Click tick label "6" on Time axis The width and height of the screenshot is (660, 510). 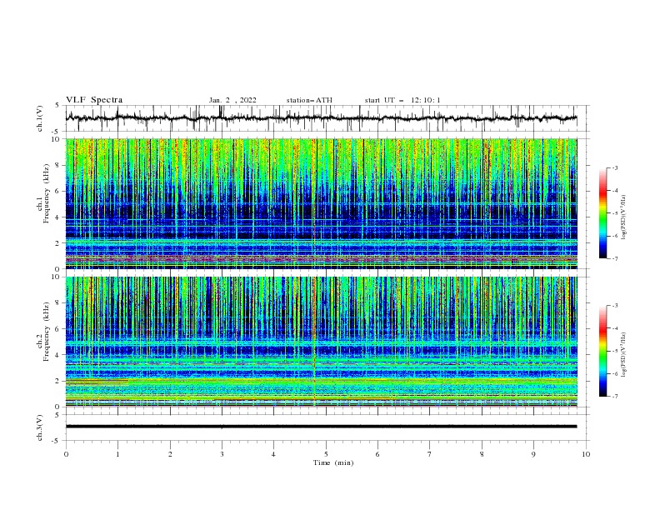point(377,454)
